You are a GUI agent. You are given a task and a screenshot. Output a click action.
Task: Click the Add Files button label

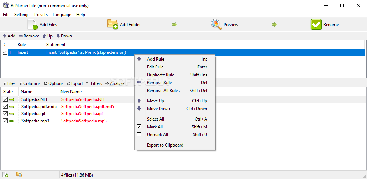tap(48, 25)
